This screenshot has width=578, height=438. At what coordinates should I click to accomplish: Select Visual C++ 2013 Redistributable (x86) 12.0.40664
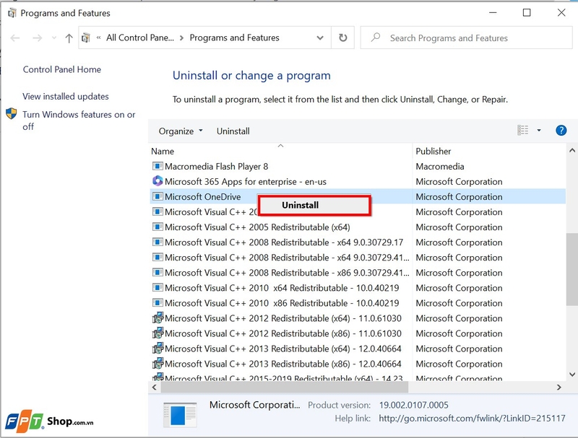(x=358, y=364)
